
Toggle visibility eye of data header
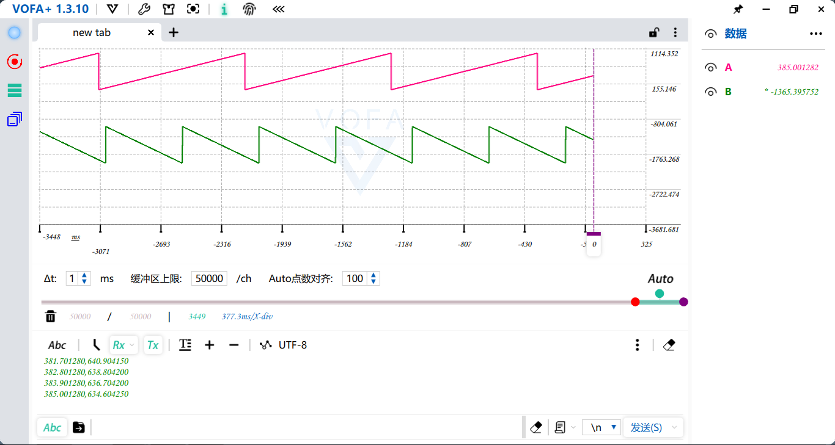pyautogui.click(x=710, y=34)
